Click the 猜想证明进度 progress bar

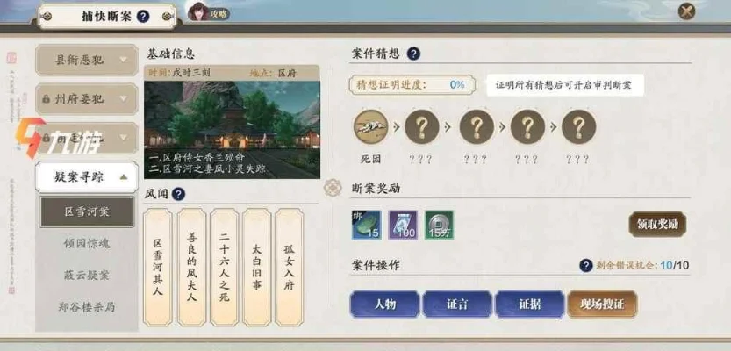(x=412, y=85)
